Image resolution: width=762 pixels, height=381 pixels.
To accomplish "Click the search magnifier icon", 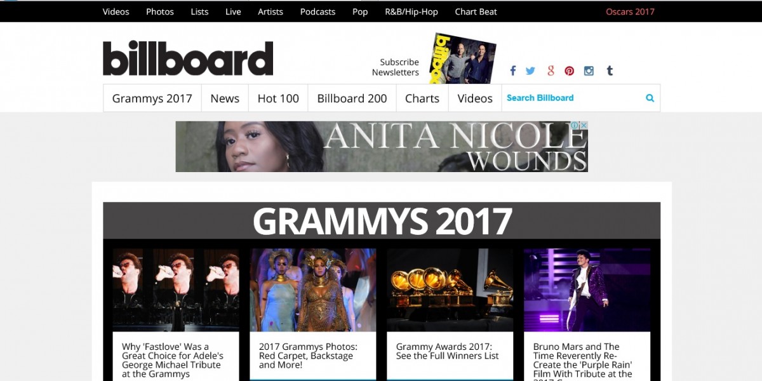I will (650, 98).
